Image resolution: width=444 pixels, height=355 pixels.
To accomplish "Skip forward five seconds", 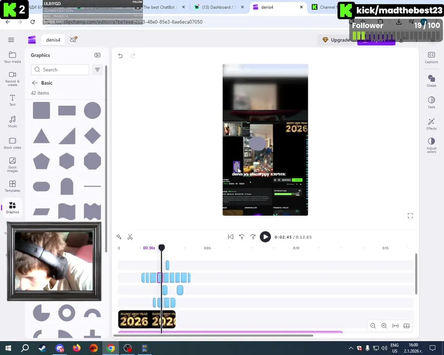I will point(253,237).
